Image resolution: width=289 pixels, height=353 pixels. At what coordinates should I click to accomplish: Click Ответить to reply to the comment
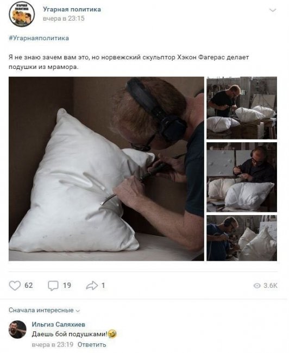tap(92, 345)
